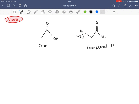
Task: Open the share and export menu
Action: click(25, 6)
